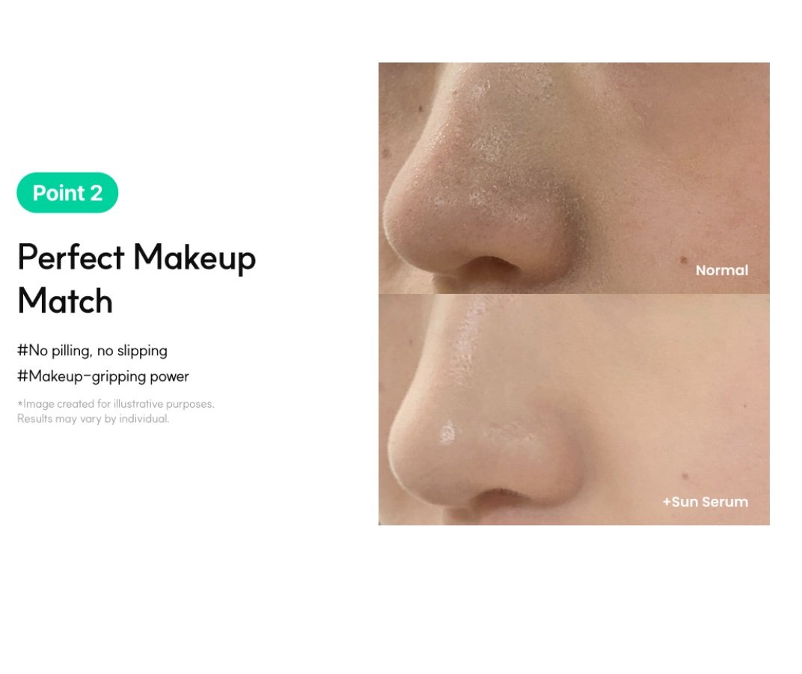
Task: Open the Normal nose comparison photo
Action: (x=574, y=178)
